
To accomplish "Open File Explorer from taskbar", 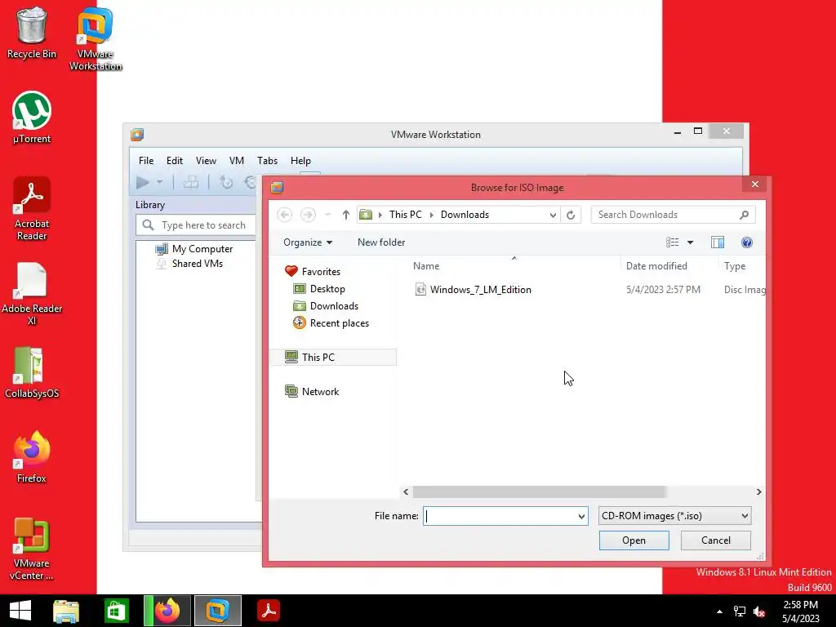I will 66,611.
